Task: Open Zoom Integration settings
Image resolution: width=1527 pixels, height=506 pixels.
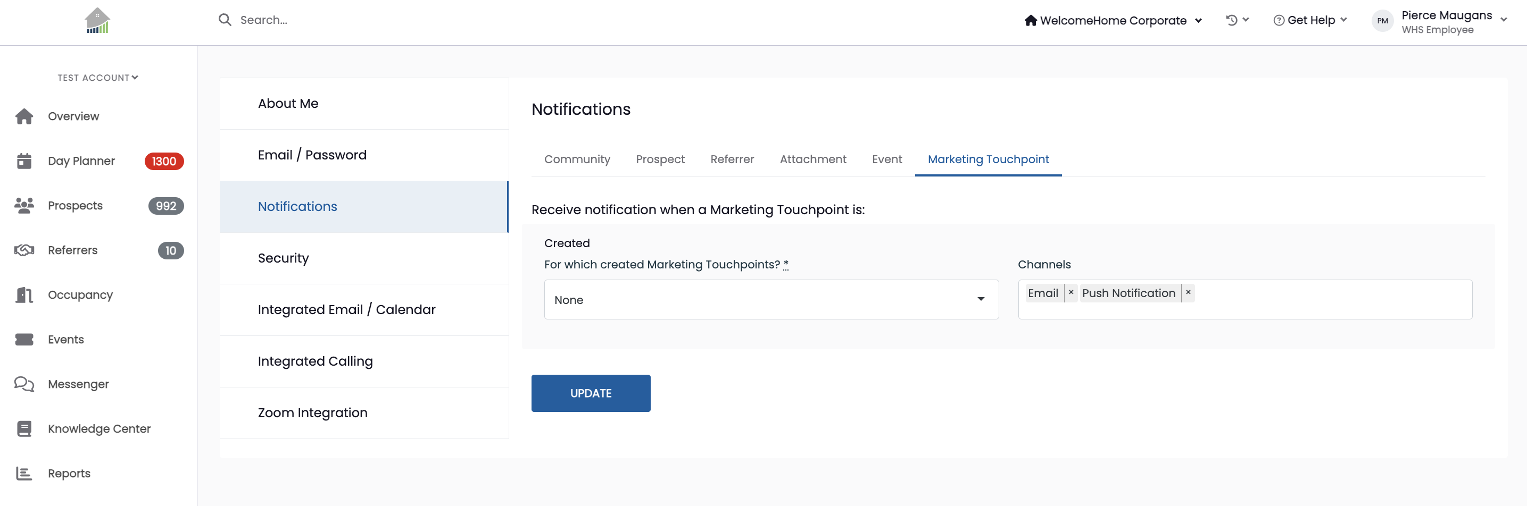Action: point(364,413)
